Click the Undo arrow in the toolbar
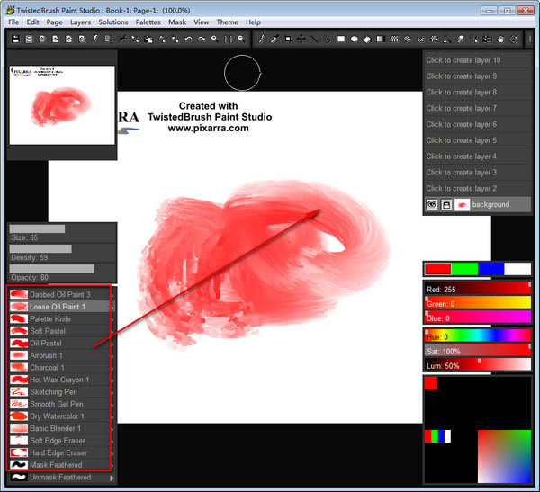Screen dimensions: 540x492 coord(187,40)
